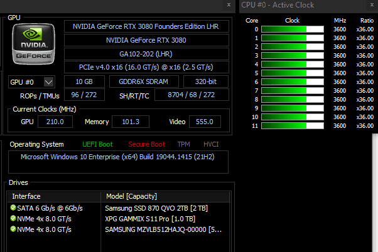Close the system summary window
Image resolution: width=378 pixels, height=252 pixels.
coord(229,4)
